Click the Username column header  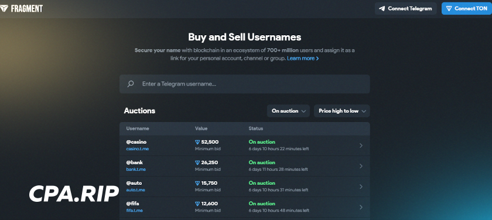138,128
